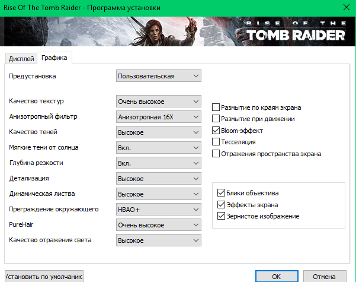Click the Анизотропный фильтр label
The image size is (356, 282).
pyautogui.click(x=43, y=116)
